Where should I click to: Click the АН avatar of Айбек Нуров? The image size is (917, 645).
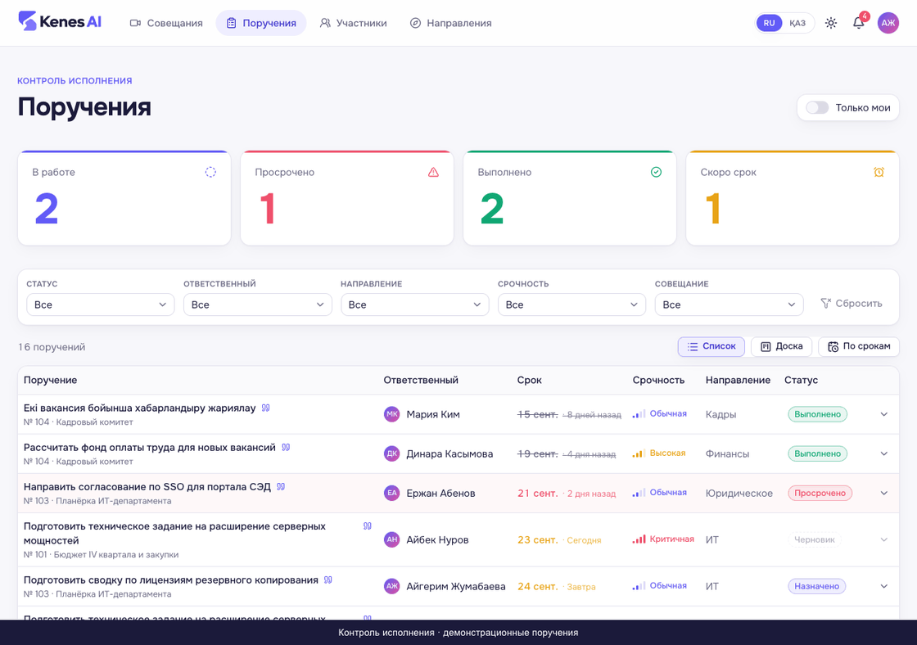click(x=392, y=539)
